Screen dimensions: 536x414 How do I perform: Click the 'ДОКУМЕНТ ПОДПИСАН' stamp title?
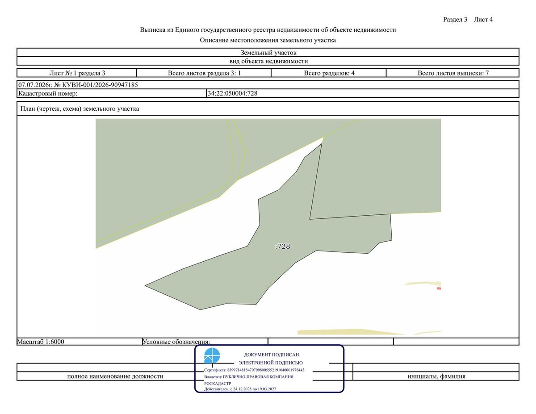(x=271, y=354)
